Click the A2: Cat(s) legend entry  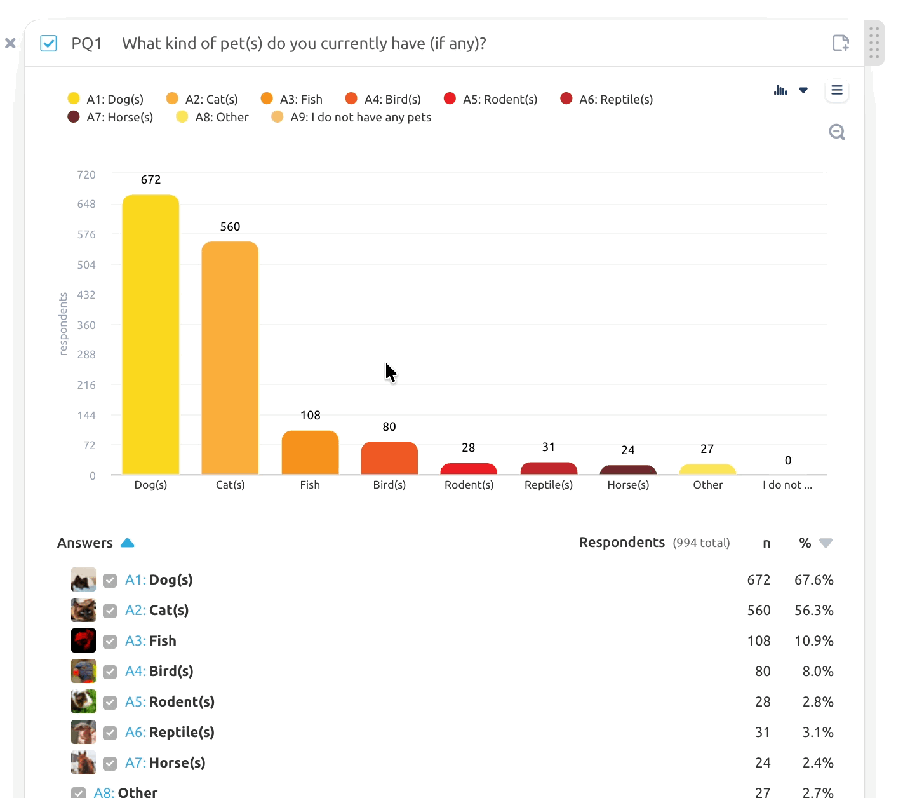(x=202, y=99)
